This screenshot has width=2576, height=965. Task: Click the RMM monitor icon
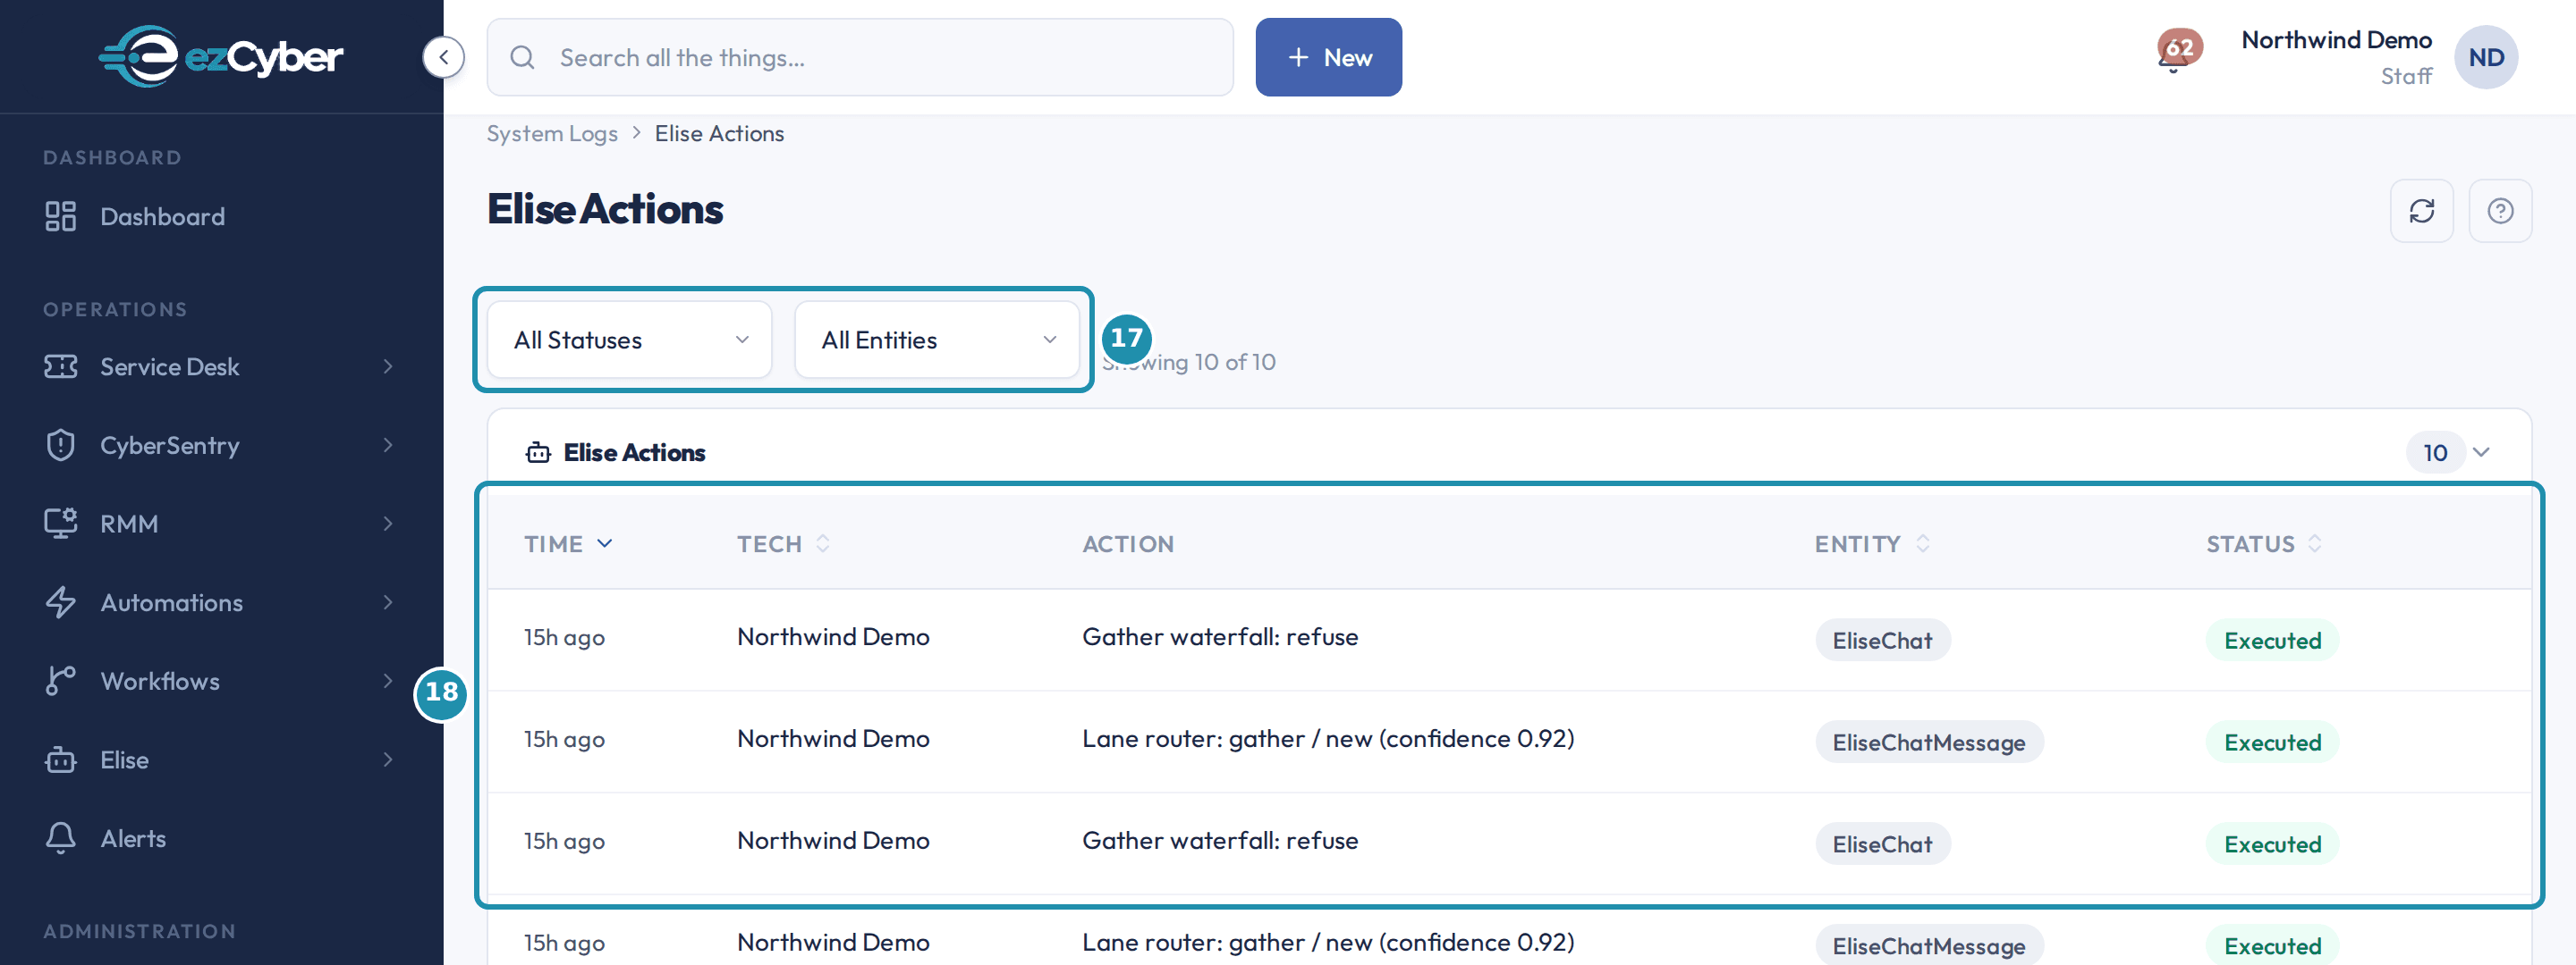coord(60,524)
